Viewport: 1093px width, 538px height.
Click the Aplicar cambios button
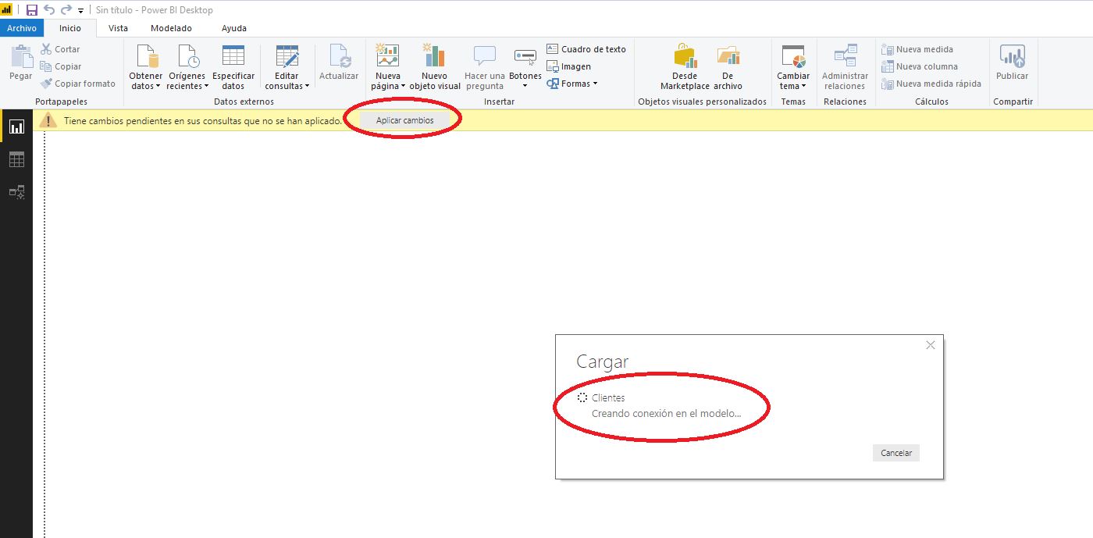404,120
